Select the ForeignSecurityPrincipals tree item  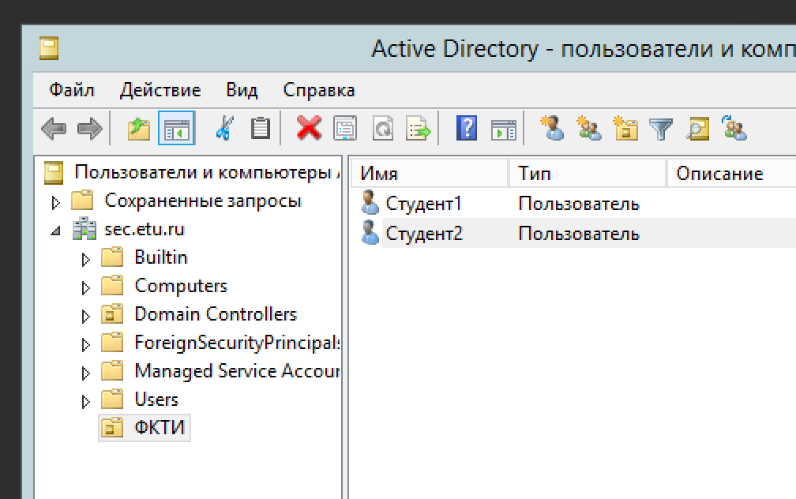click(237, 343)
